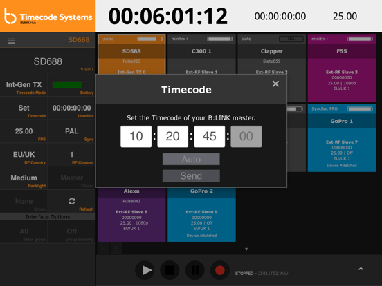Expand the transport panel with the up chevron
This screenshot has width=382, height=286.
click(361, 269)
